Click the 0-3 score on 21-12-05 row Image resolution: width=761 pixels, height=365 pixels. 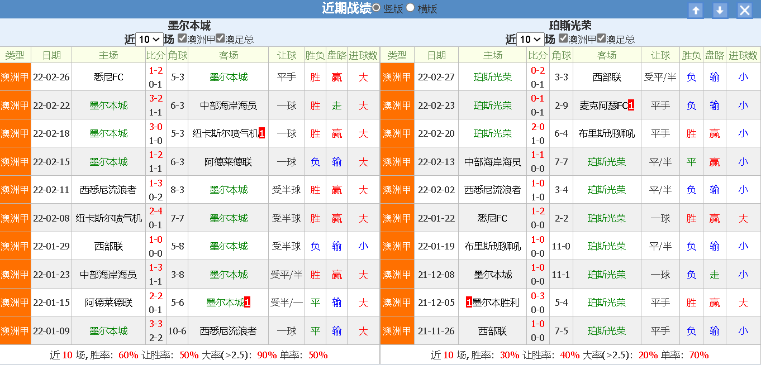point(538,296)
